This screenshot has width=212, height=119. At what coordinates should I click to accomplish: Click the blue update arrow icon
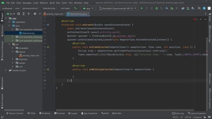(x=204, y=8)
